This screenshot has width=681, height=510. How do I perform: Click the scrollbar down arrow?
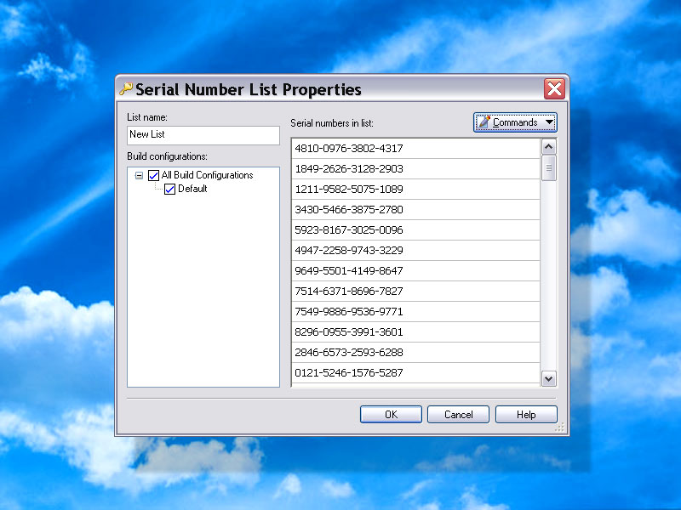point(548,378)
